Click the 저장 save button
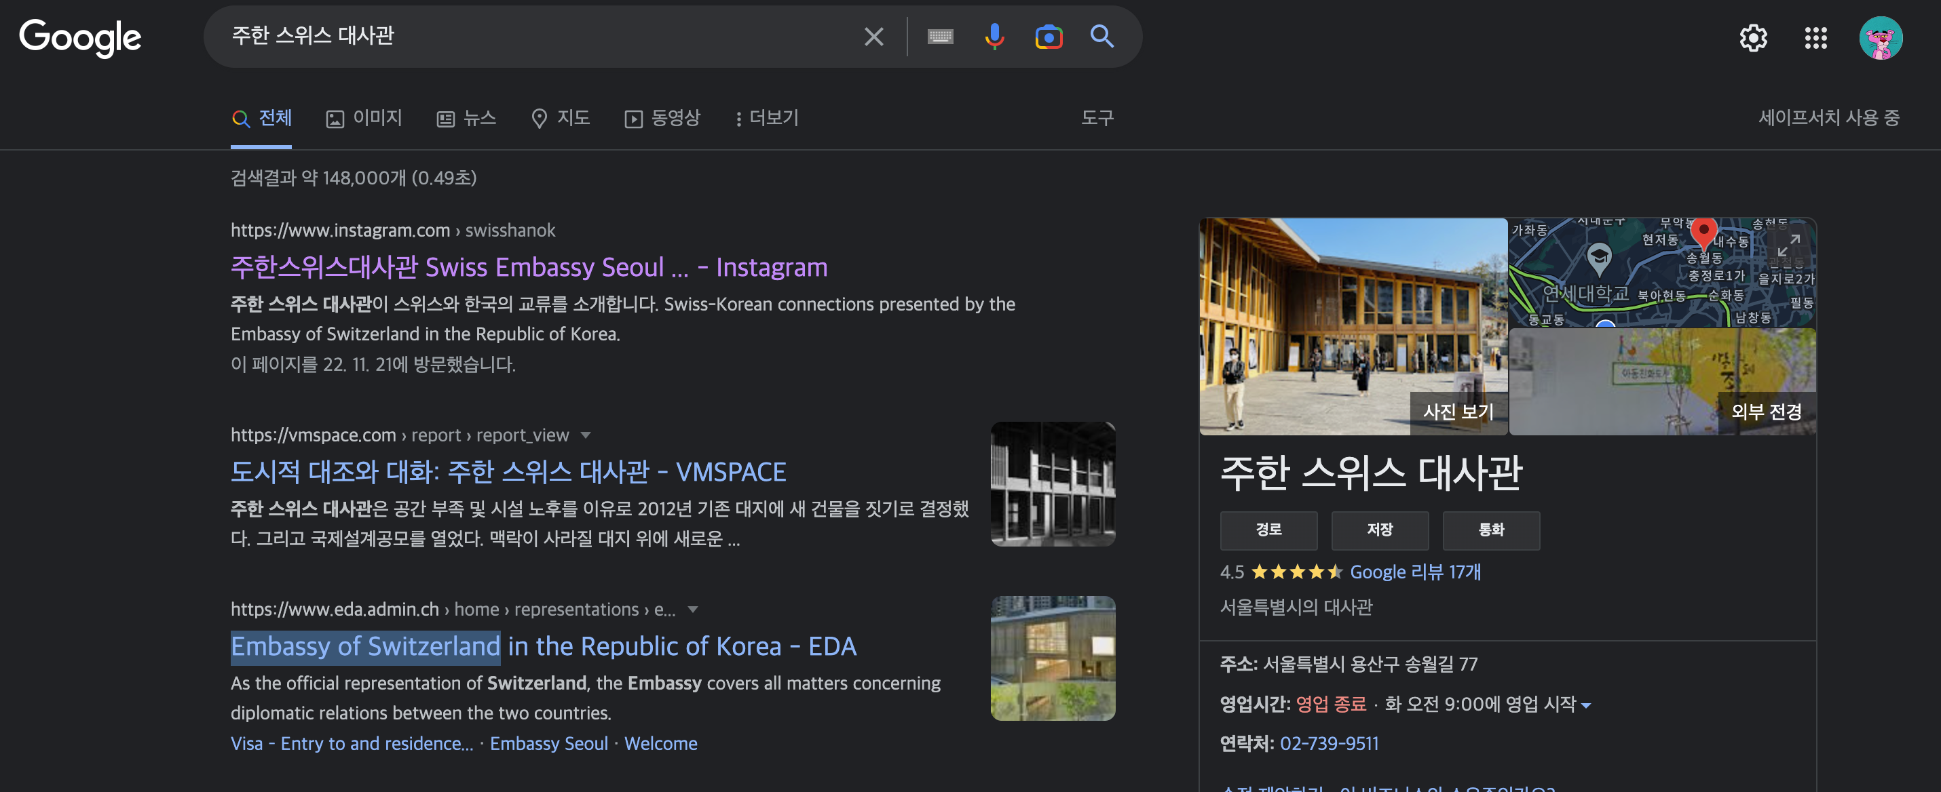Image resolution: width=1941 pixels, height=792 pixels. [x=1379, y=530]
